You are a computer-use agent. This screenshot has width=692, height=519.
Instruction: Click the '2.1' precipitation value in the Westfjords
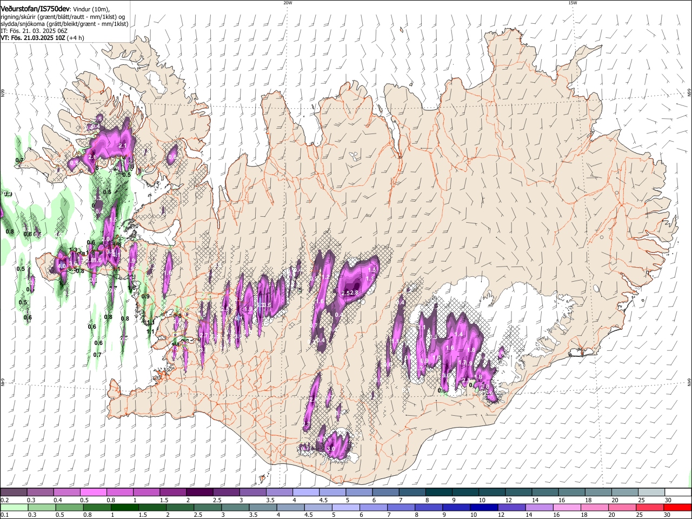tap(122, 145)
